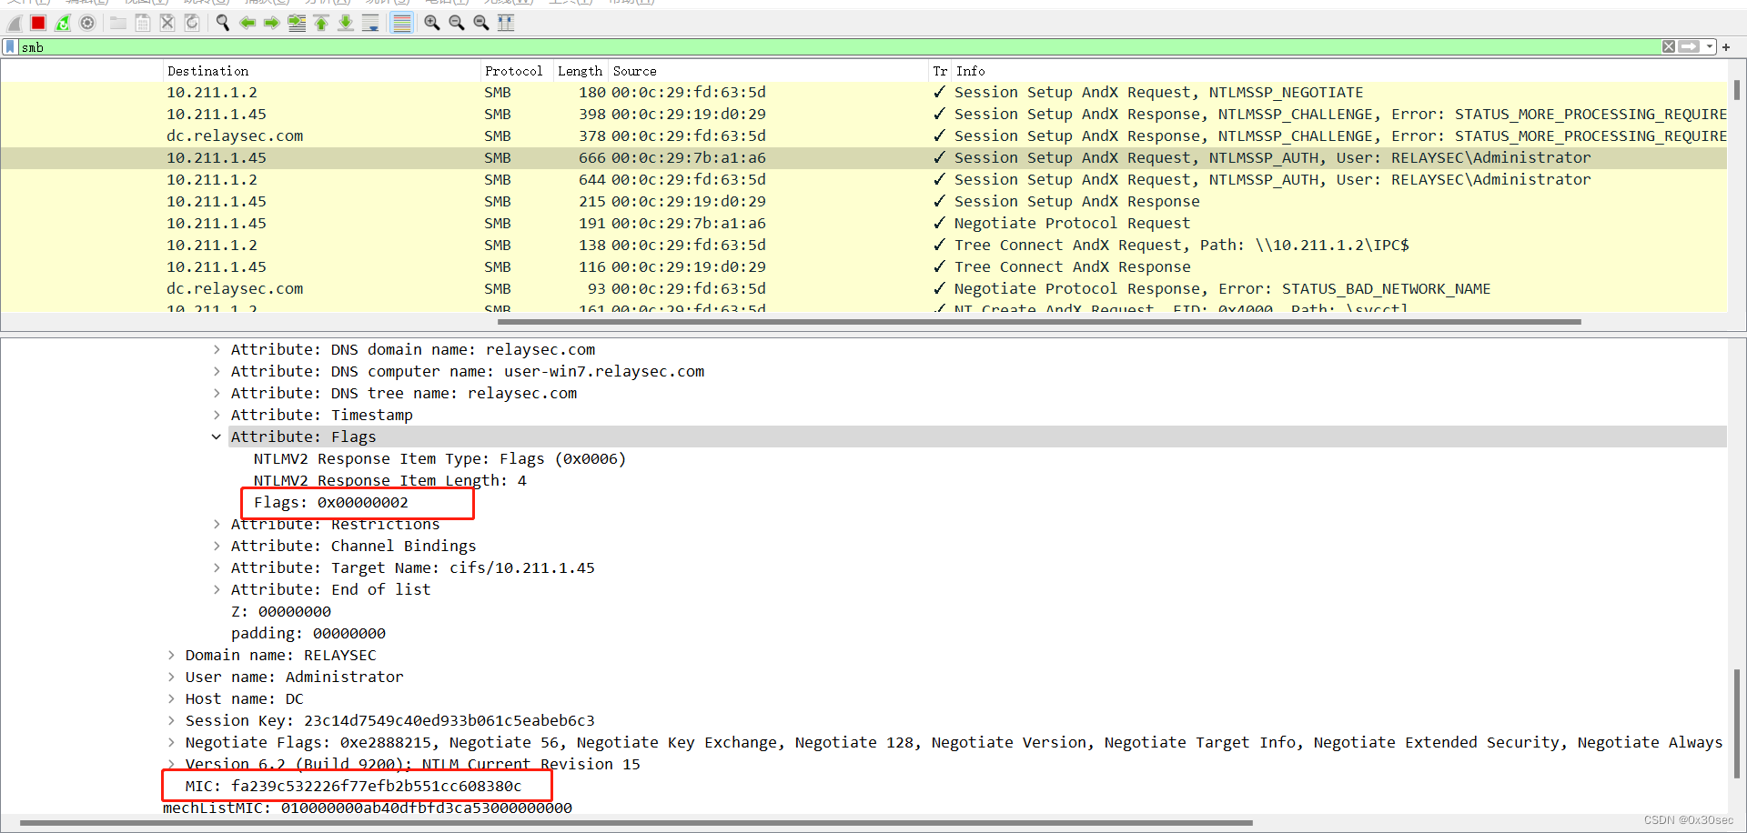Open Go to specified packet

coord(297,23)
